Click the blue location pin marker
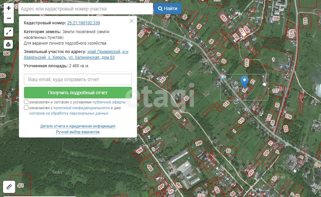Image resolution: width=321 pixels, height=197 pixels. pyautogui.click(x=244, y=82)
